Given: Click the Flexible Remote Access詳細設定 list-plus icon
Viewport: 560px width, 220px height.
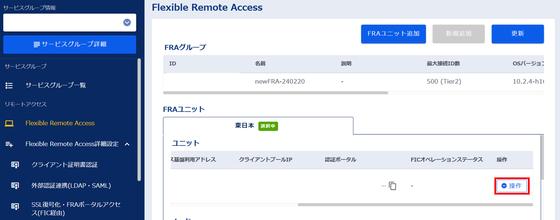Looking at the screenshot, I should 9,144.
